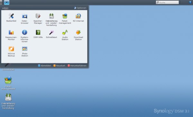This screenshot has width=193, height=117.
Task: Click the notification icon in top bar
Action: click(x=190, y=2)
